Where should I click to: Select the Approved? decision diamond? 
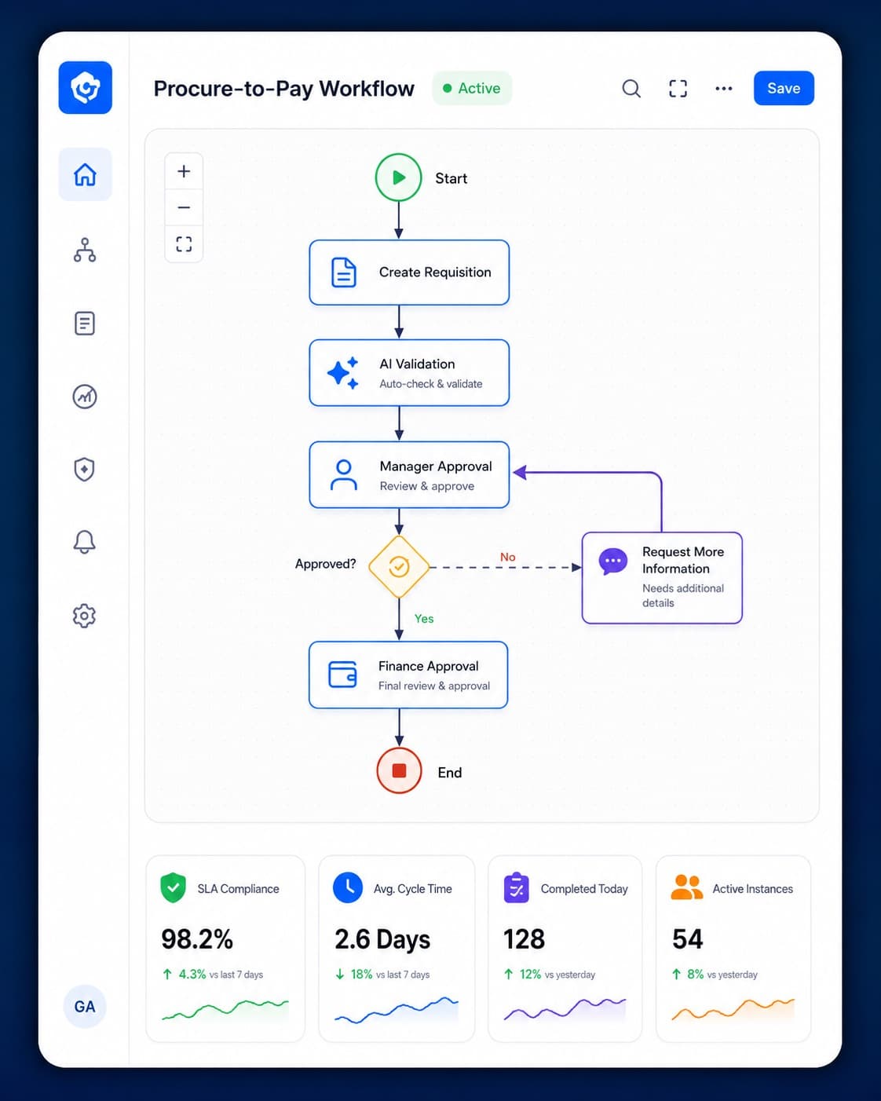pyautogui.click(x=399, y=567)
